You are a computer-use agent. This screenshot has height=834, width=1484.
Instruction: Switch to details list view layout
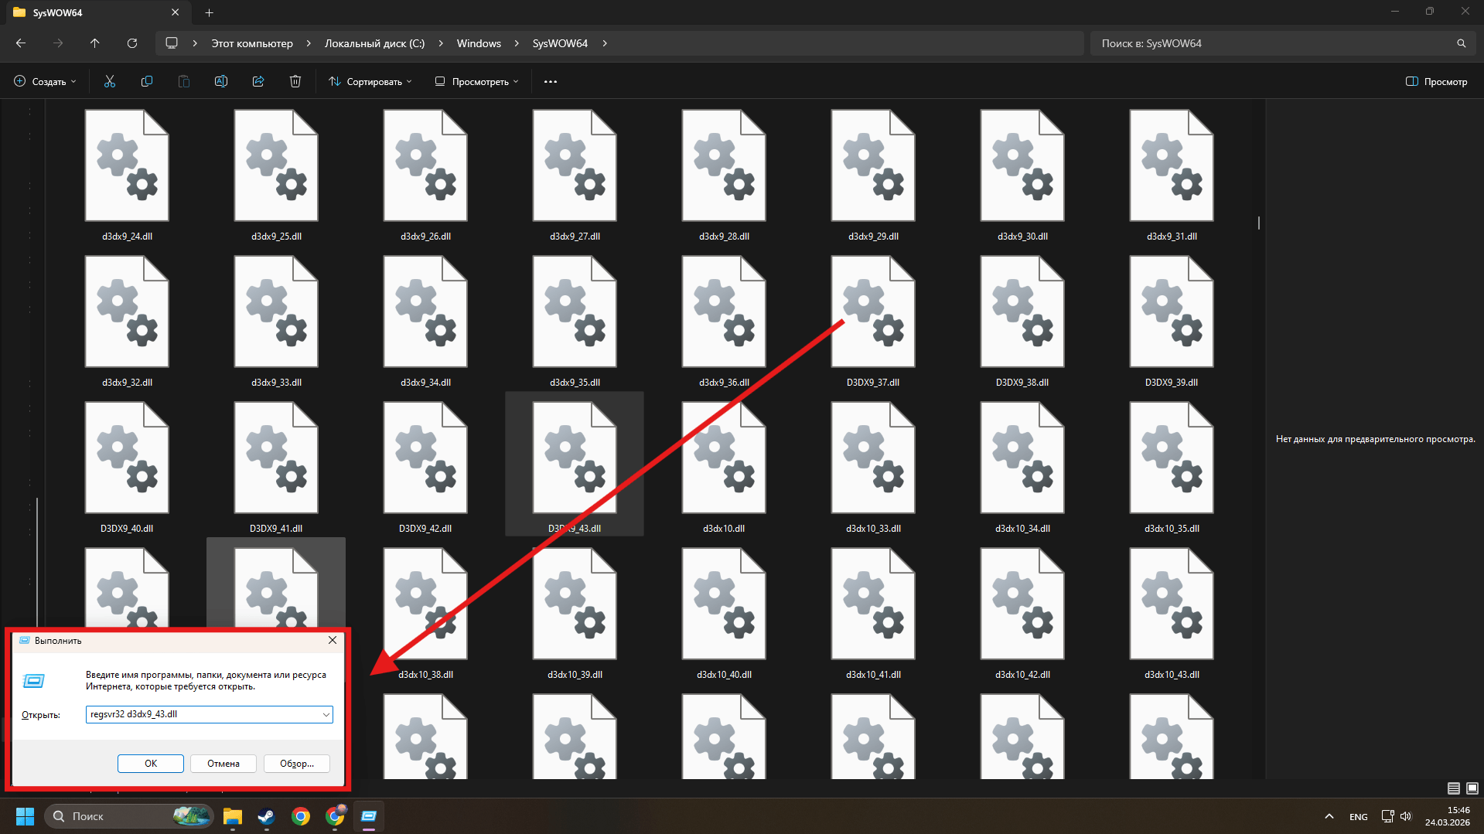point(1453,788)
